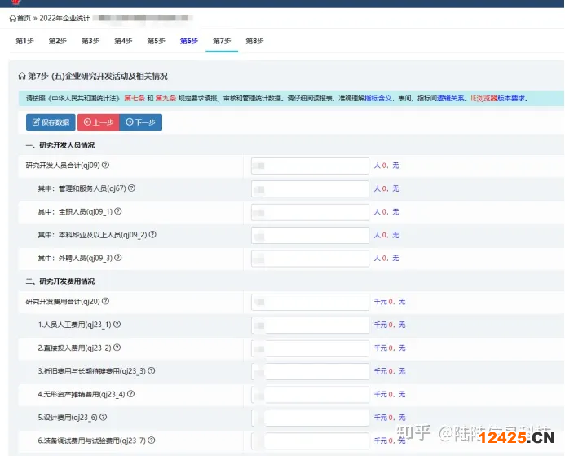Click help icon next to 研究开发费用合计(qj20)
Image resolution: width=565 pixels, height=456 pixels.
(x=105, y=301)
